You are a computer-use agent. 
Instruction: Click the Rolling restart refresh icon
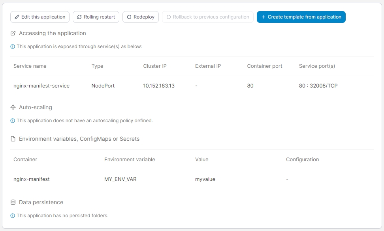(79, 17)
